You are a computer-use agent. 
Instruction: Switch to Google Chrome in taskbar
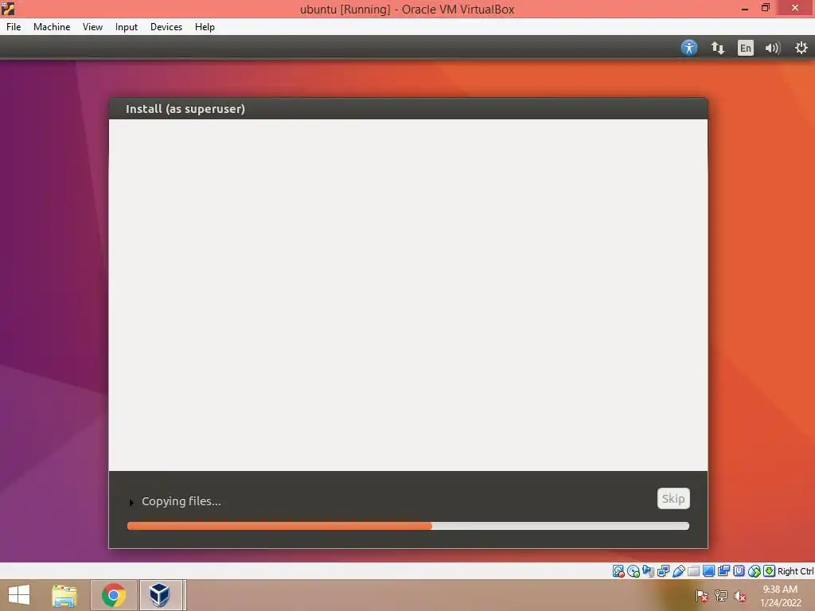point(114,595)
